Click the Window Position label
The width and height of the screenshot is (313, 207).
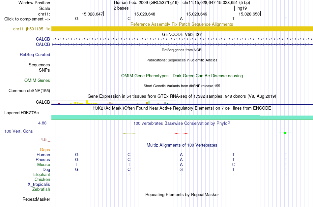click(34, 3)
